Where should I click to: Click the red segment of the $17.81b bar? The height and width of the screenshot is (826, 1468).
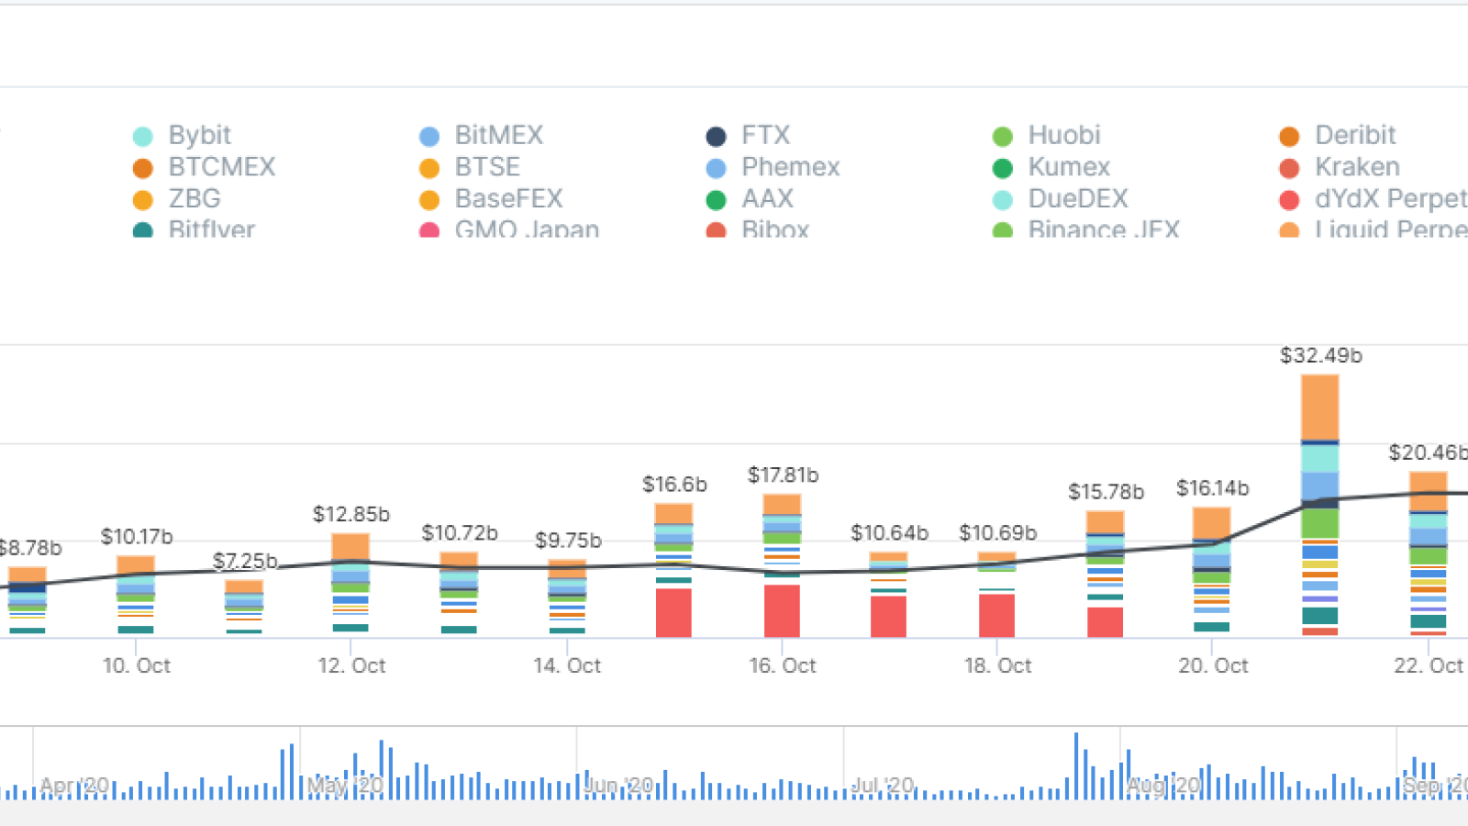click(x=782, y=610)
